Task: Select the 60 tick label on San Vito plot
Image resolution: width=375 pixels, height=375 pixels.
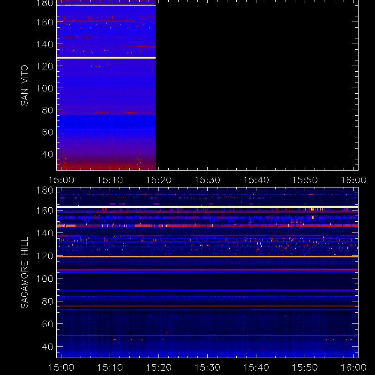Action: (x=47, y=132)
